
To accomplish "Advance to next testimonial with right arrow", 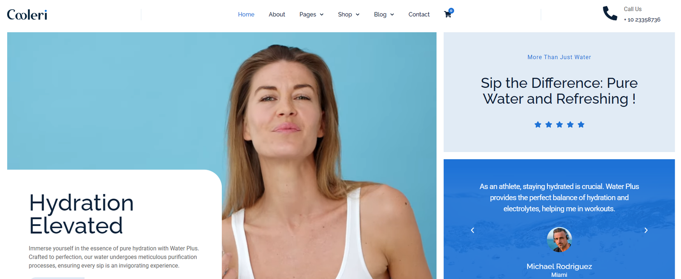I will [646, 230].
